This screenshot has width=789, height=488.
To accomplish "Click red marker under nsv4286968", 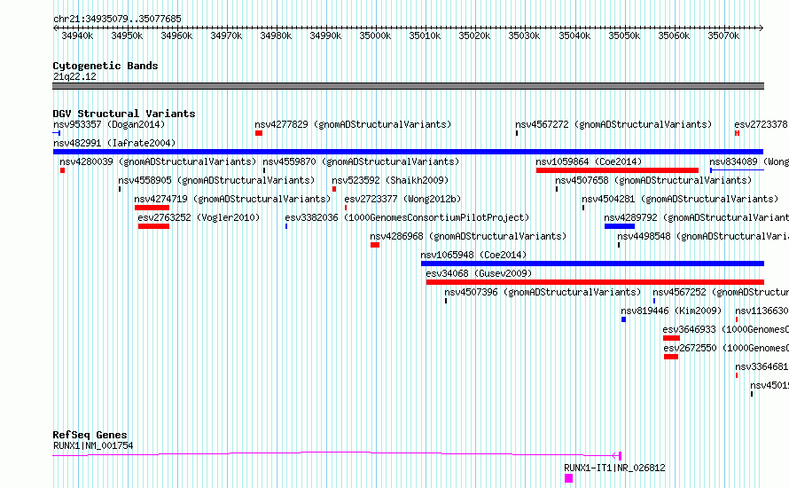I will 375,245.
